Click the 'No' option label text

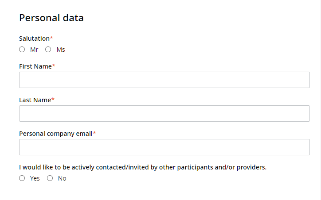(x=62, y=178)
